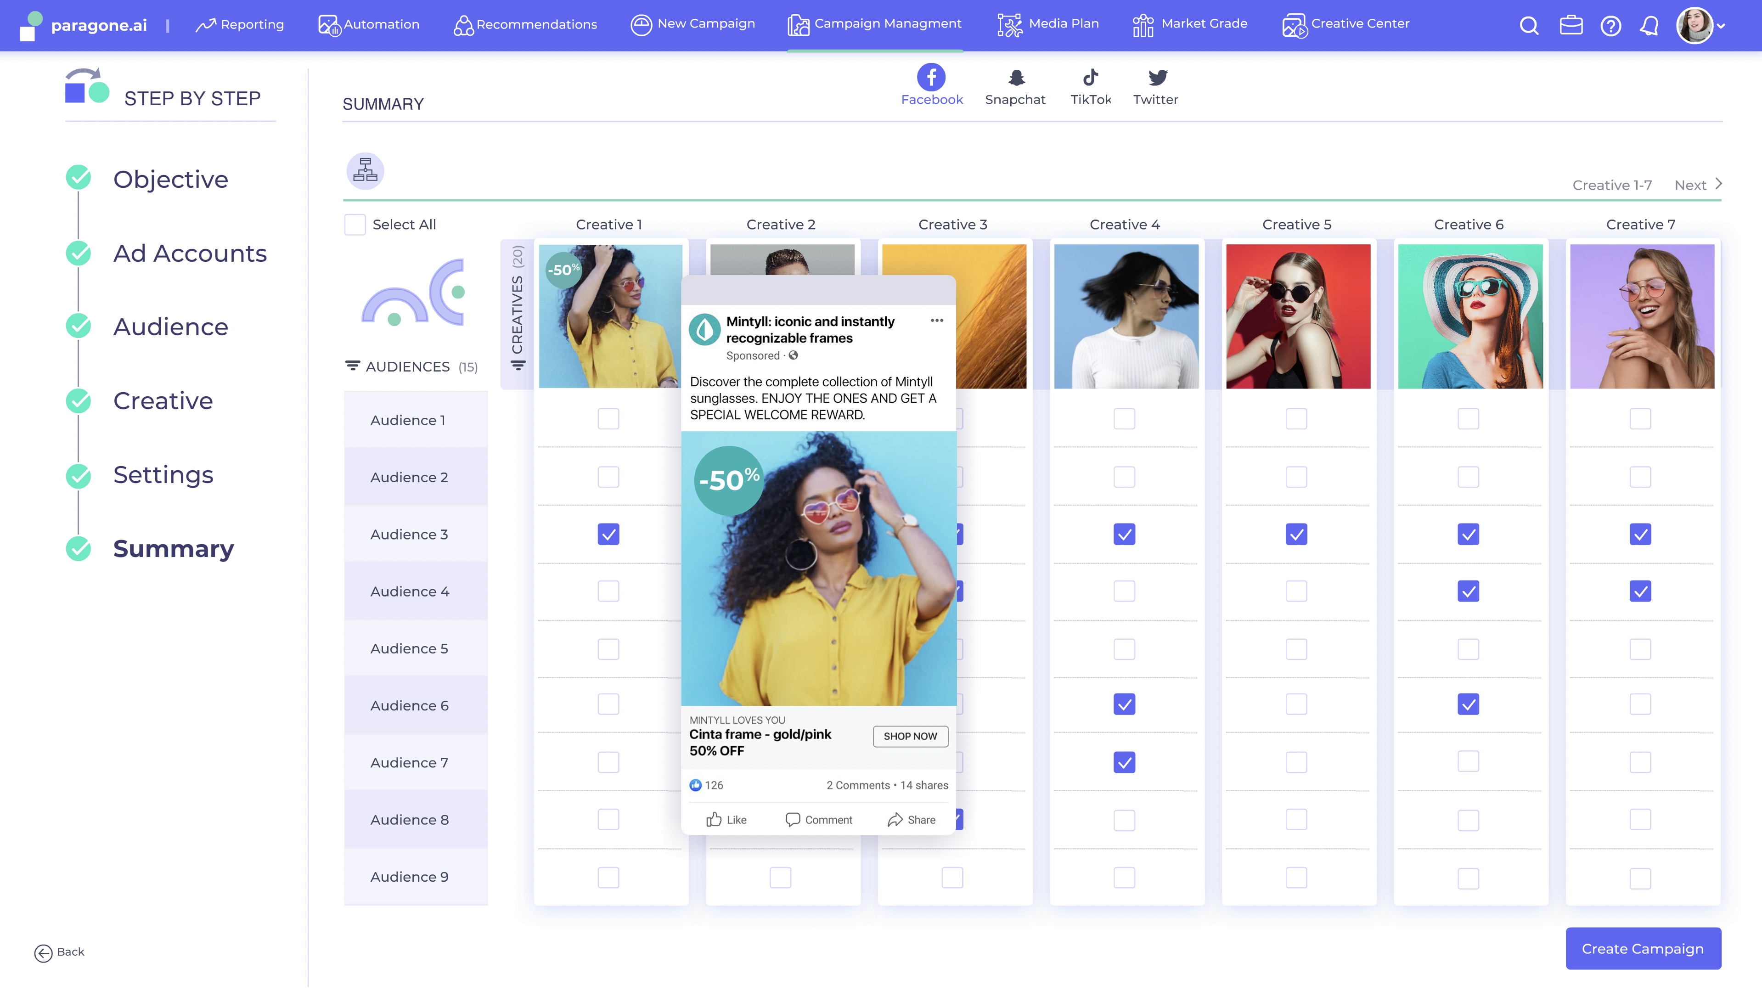Image resolution: width=1762 pixels, height=991 pixels.
Task: Open the Media Plan menu
Action: pos(1048,24)
